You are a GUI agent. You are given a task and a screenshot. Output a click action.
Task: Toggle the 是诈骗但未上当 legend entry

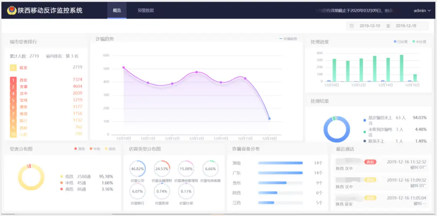tap(395, 120)
